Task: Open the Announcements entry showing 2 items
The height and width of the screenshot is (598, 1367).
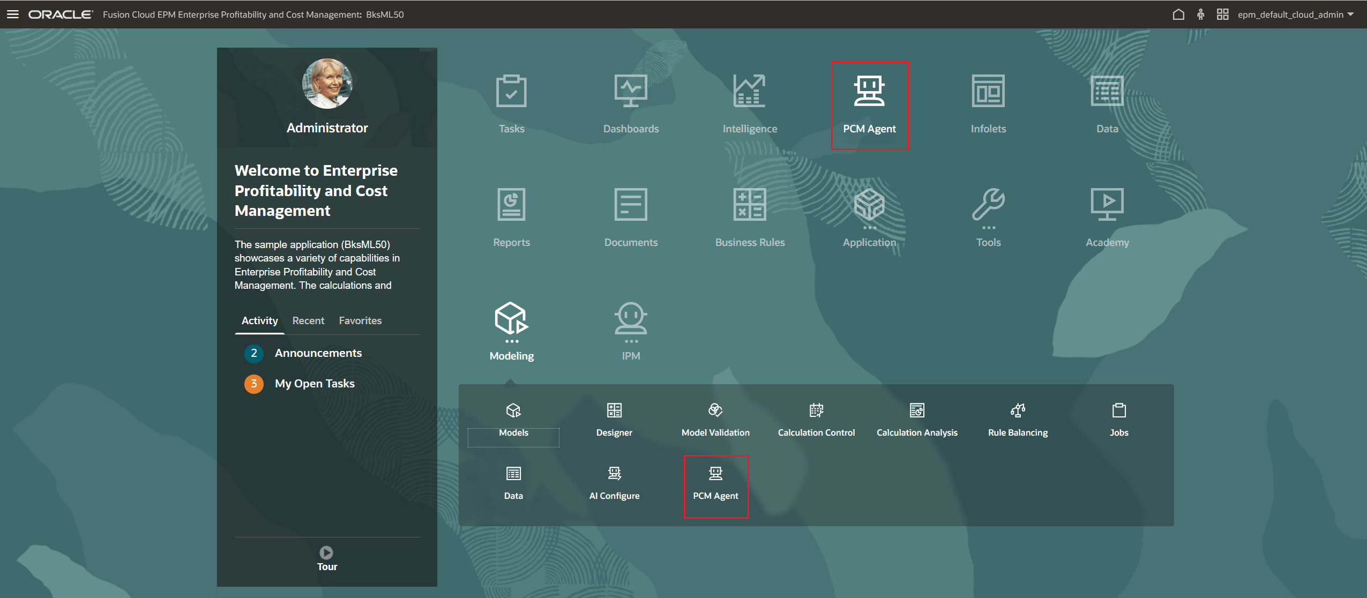Action: click(x=318, y=353)
